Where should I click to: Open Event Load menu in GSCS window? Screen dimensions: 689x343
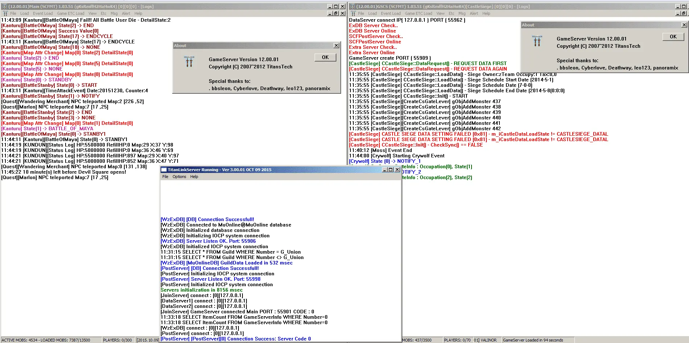click(391, 13)
